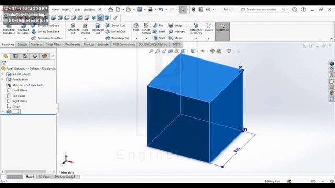Click the Swept Cut tool
This screenshot has width=335, height=188.
click(x=115, y=25)
